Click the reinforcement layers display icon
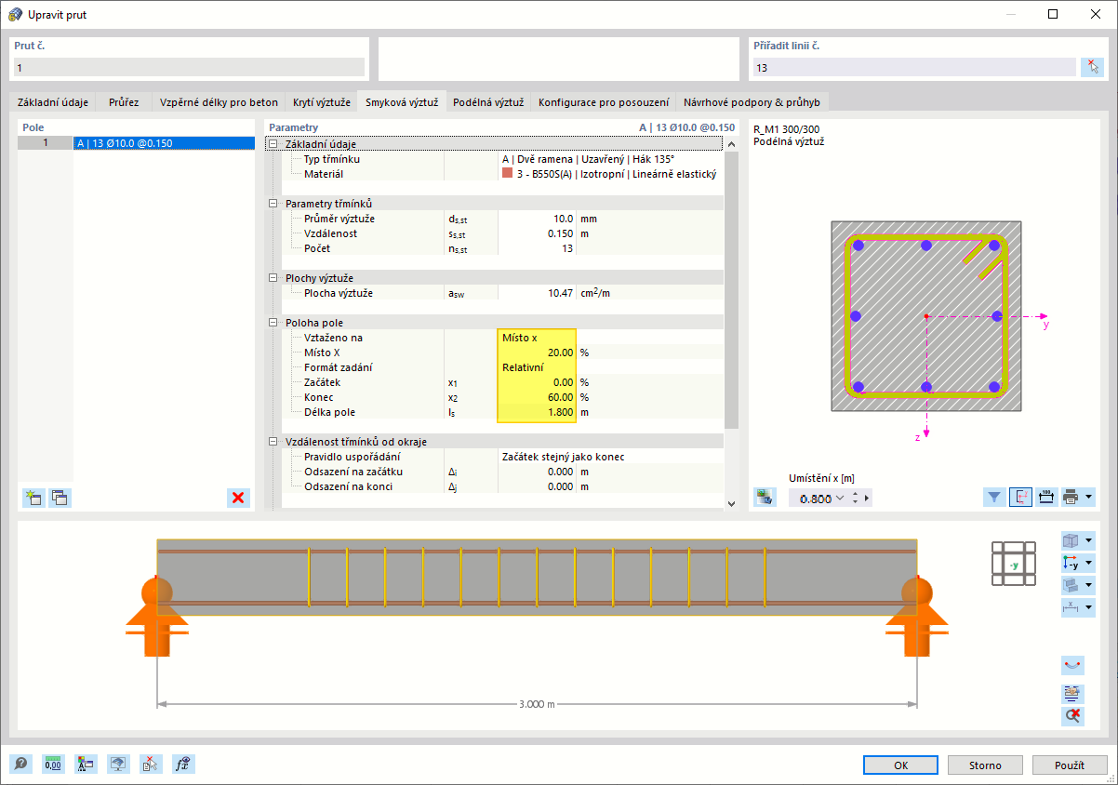 (1072, 694)
